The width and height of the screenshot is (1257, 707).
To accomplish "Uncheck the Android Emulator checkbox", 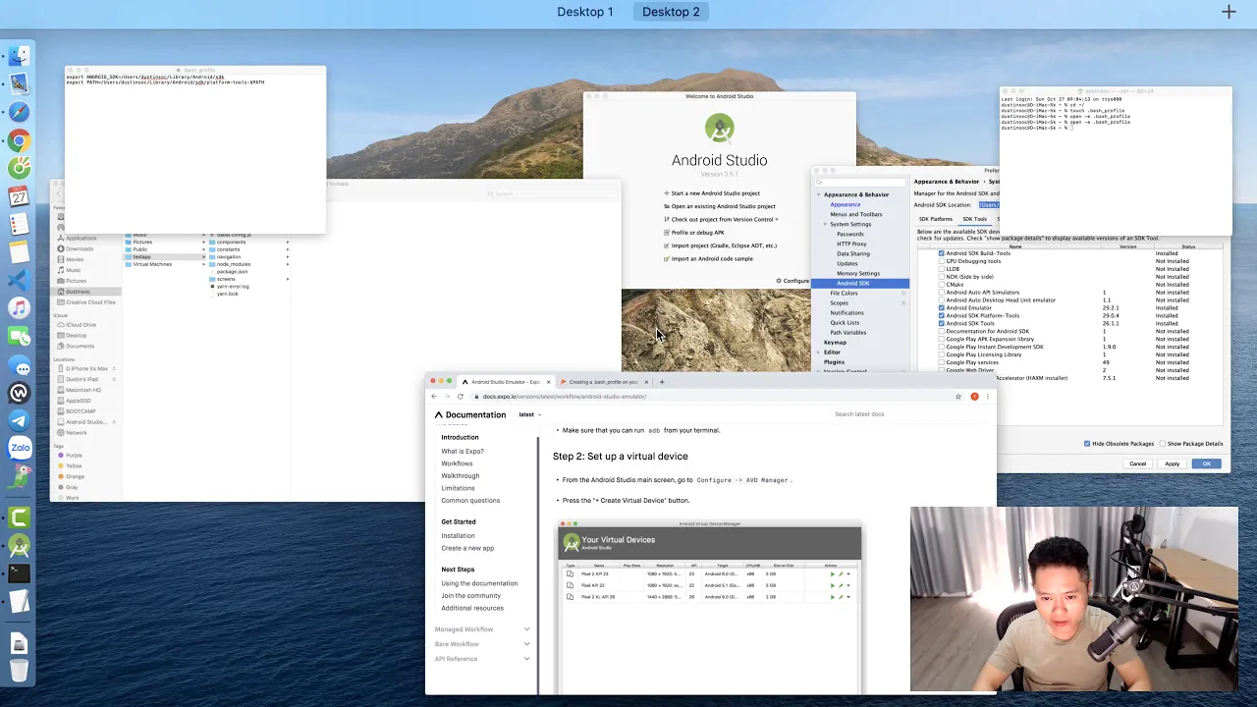I will pyautogui.click(x=941, y=308).
